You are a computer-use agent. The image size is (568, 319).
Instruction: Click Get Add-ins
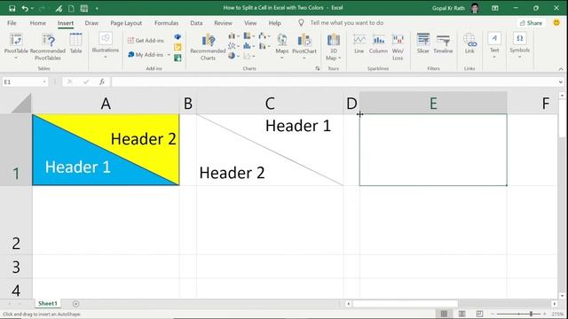pyautogui.click(x=146, y=40)
